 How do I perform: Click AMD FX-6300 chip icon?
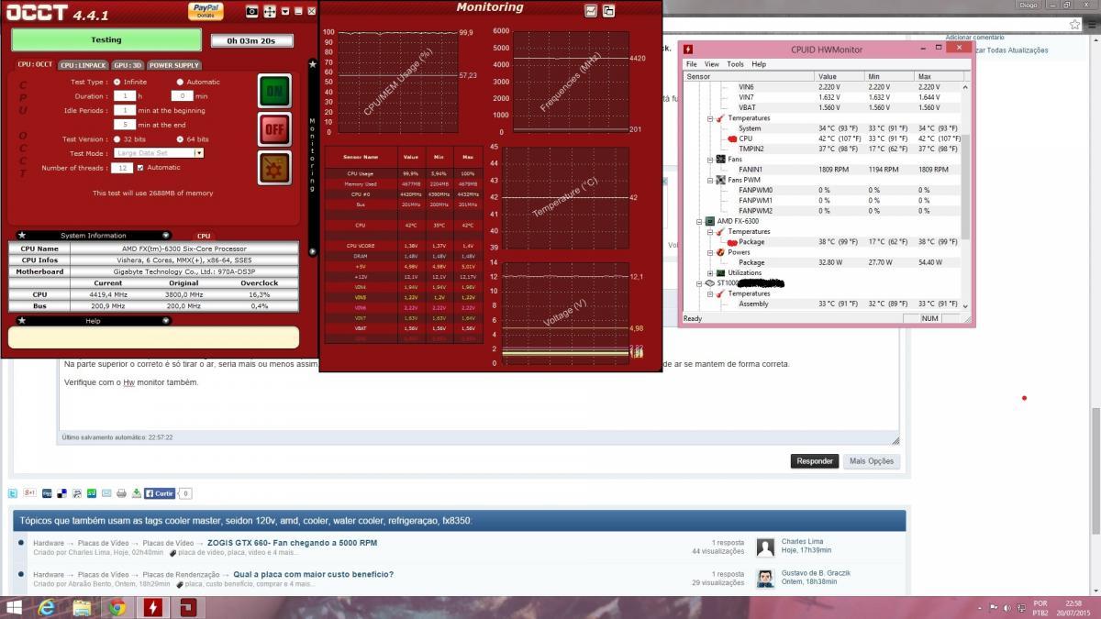pyautogui.click(x=709, y=221)
